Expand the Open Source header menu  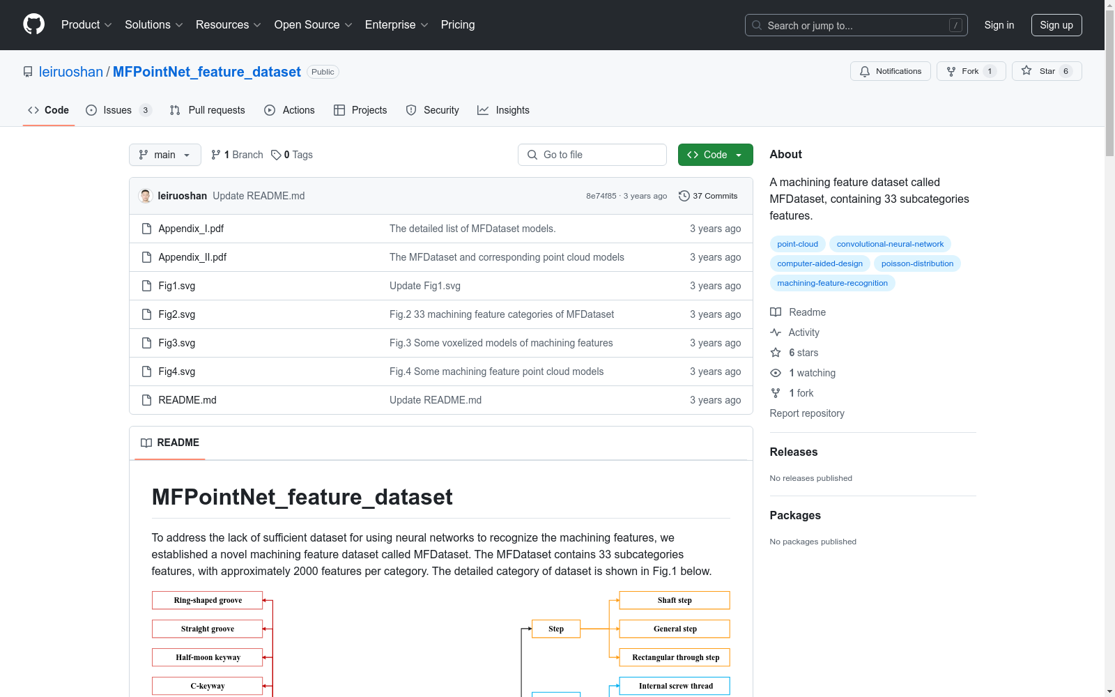point(313,25)
